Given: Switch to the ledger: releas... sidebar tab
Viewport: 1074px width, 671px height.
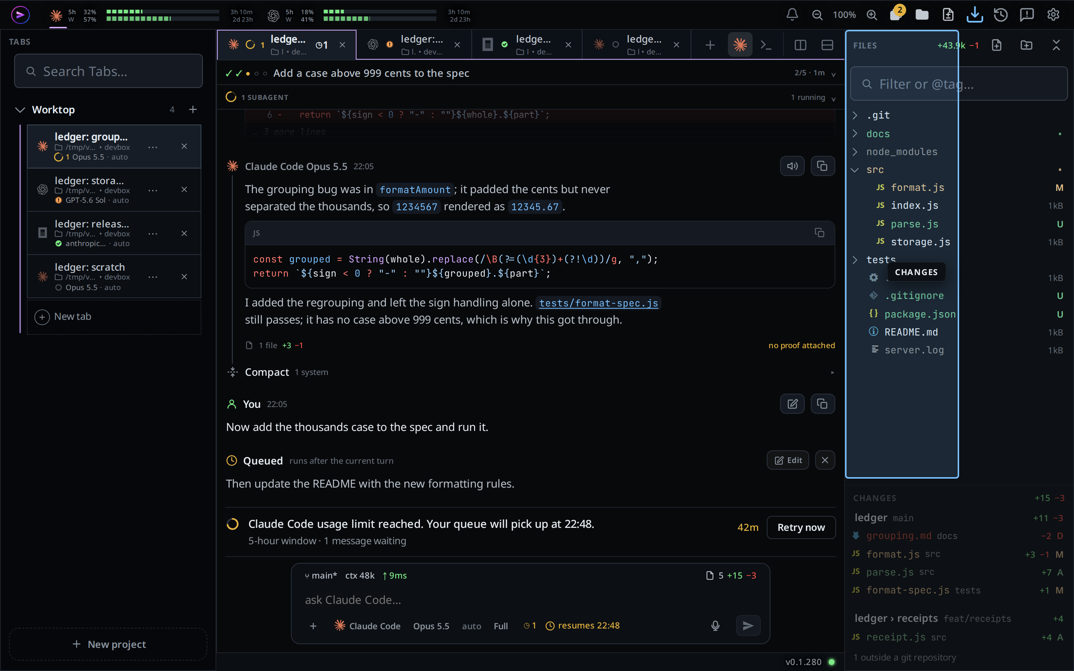Looking at the screenshot, I should click(114, 233).
